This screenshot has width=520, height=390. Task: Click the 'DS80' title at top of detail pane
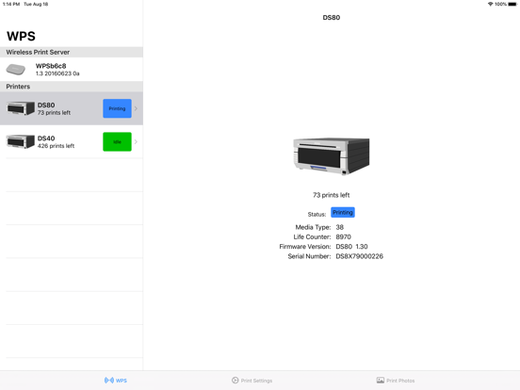(332, 18)
